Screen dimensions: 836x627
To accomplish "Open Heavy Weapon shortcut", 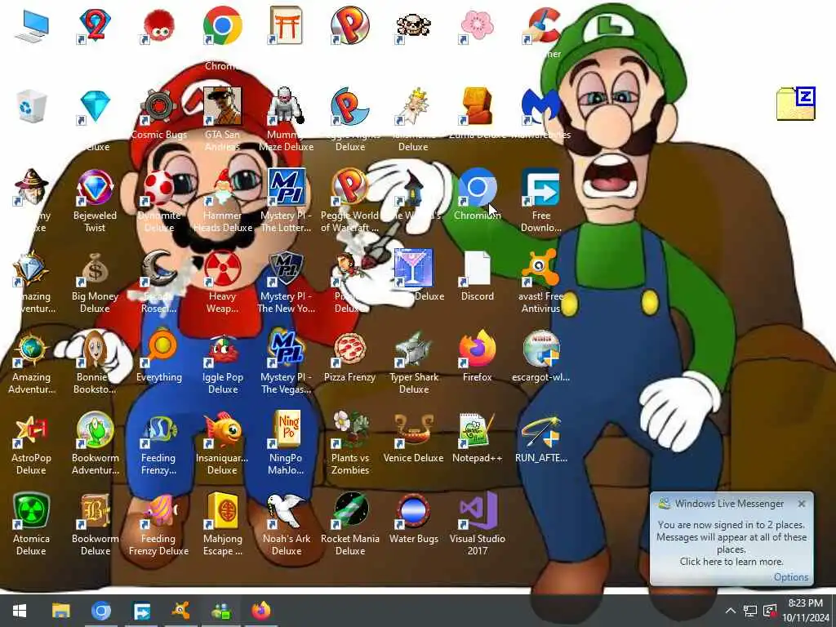I will point(222,268).
